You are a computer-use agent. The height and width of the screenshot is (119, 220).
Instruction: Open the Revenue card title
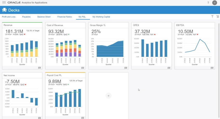[x=8, y=25]
